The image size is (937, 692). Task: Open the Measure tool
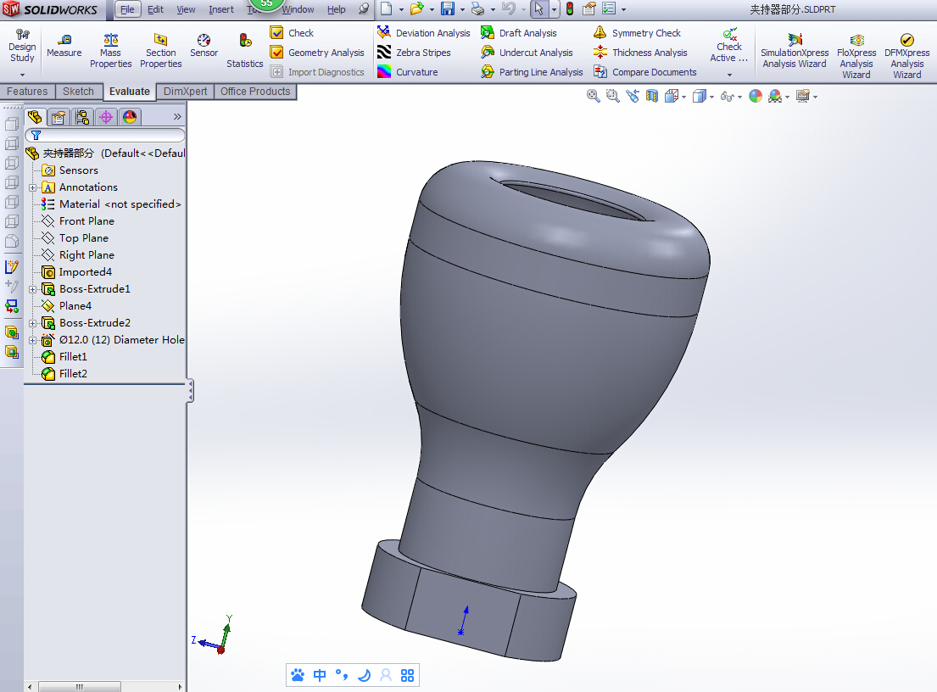click(64, 46)
